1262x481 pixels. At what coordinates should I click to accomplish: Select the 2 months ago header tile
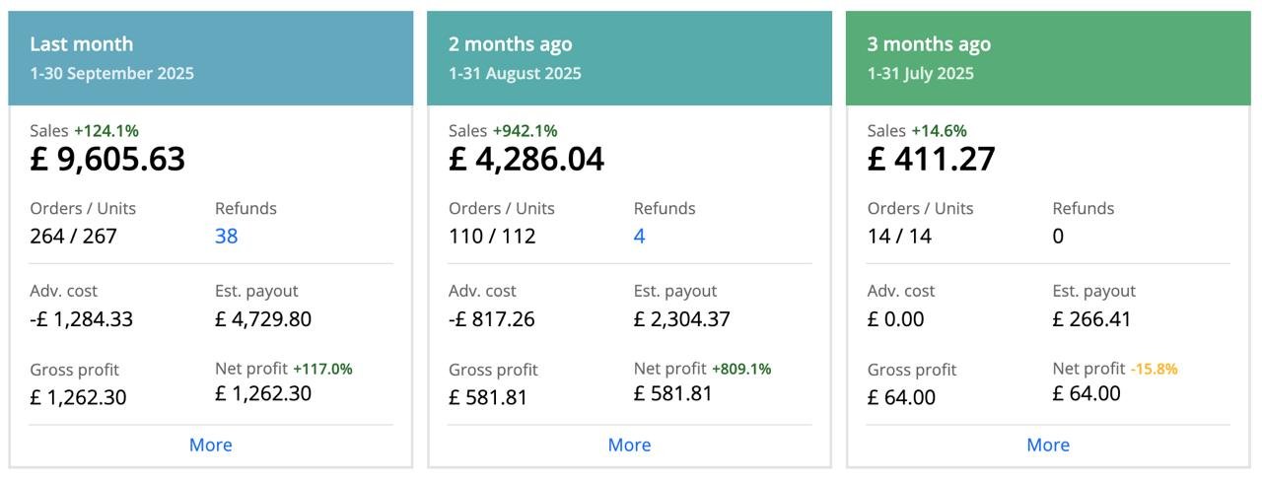(629, 57)
